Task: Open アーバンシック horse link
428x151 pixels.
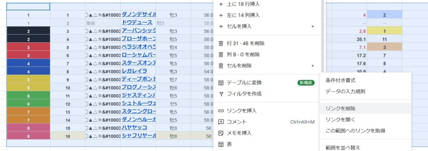Action: pos(138,31)
